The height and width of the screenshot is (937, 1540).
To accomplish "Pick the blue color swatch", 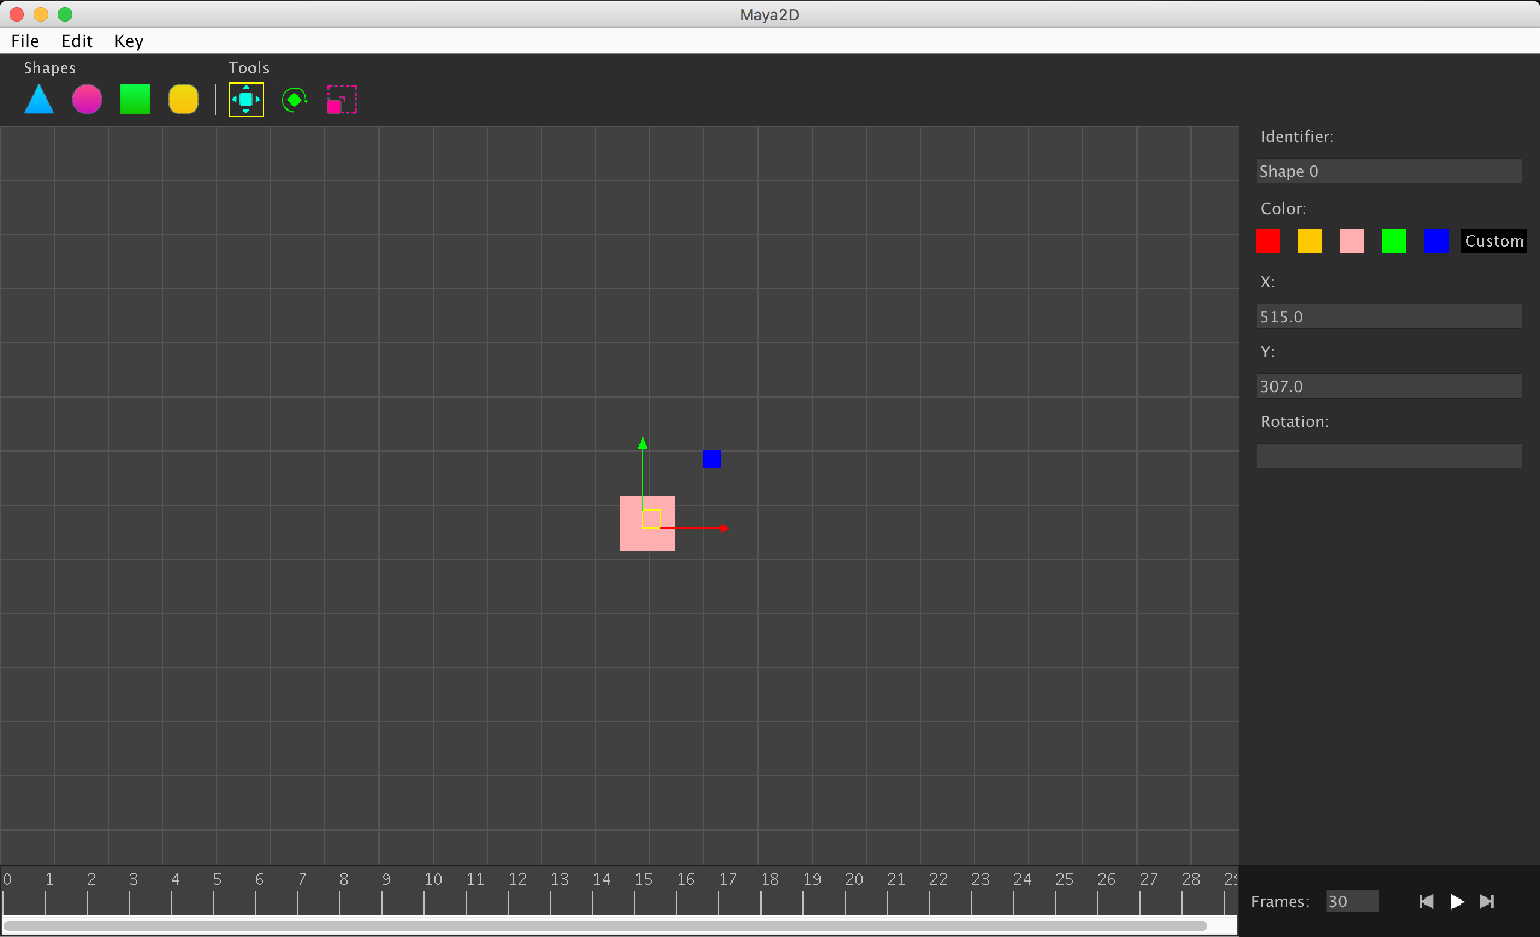I will click(1437, 241).
